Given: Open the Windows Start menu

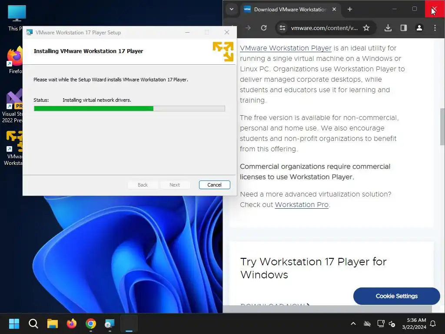Looking at the screenshot, I should tap(14, 324).
